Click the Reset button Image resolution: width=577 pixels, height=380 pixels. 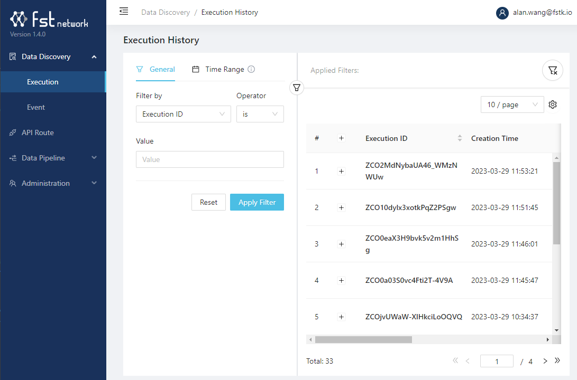(208, 202)
